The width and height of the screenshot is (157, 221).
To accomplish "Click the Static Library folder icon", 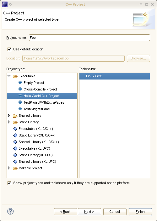I will [x=15, y=122].
